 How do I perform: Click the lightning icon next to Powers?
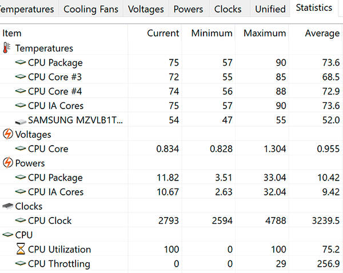[8, 163]
